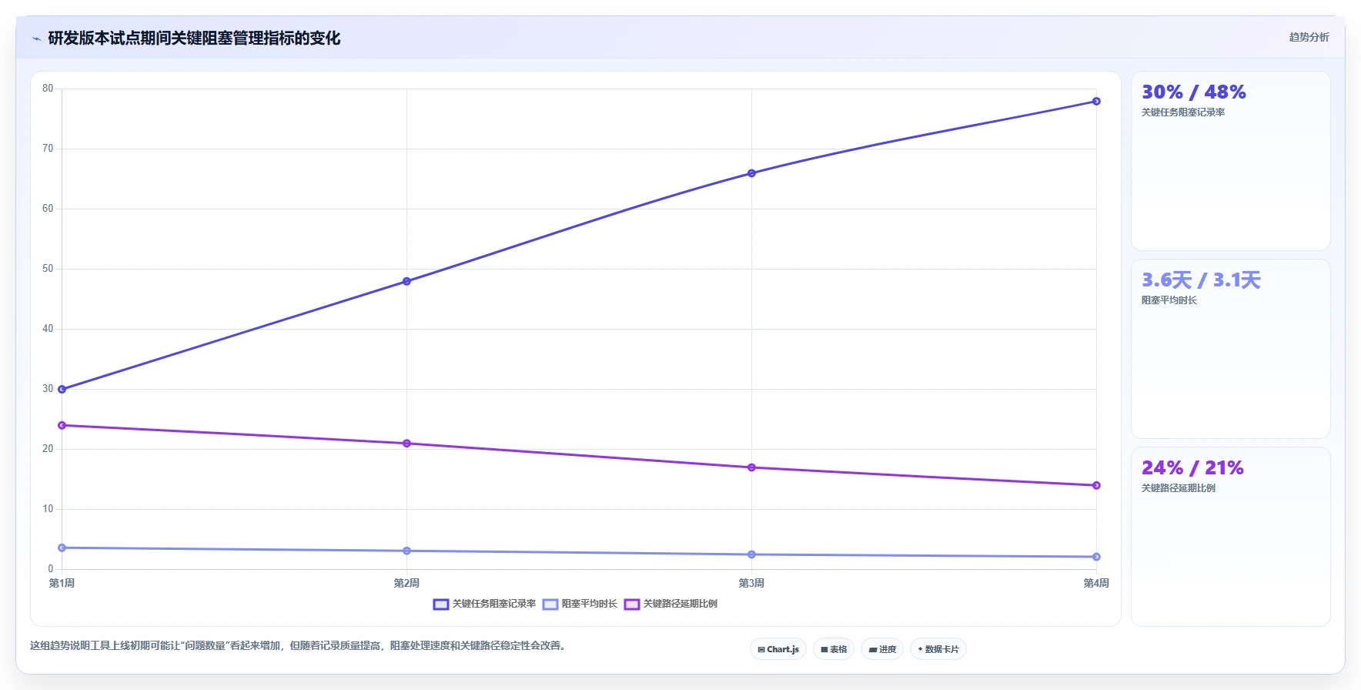Image resolution: width=1361 pixels, height=690 pixels.
Task: Select 阻塞平均时长 data point at 第1周
Action: point(62,548)
